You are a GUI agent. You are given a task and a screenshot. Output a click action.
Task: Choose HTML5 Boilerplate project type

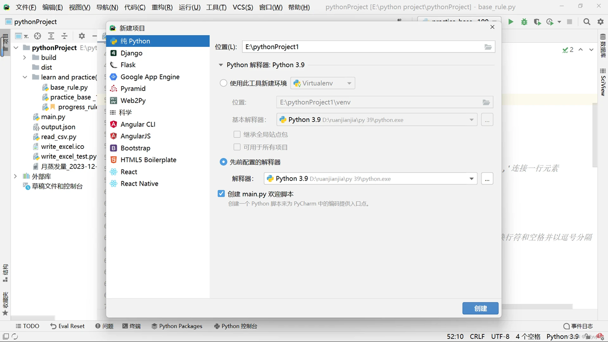tap(158, 160)
